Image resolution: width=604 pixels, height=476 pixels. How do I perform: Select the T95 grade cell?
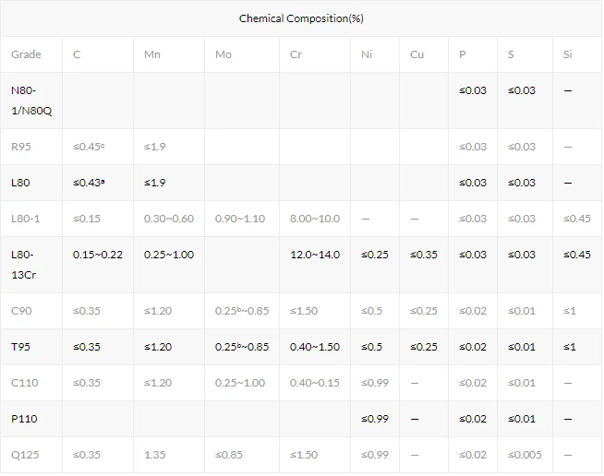(x=21, y=347)
